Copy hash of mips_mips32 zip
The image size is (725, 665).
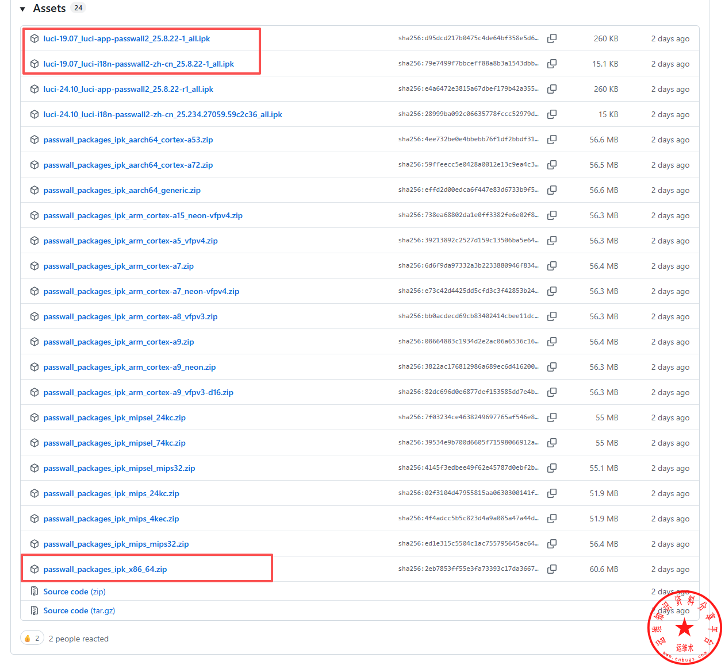point(552,544)
